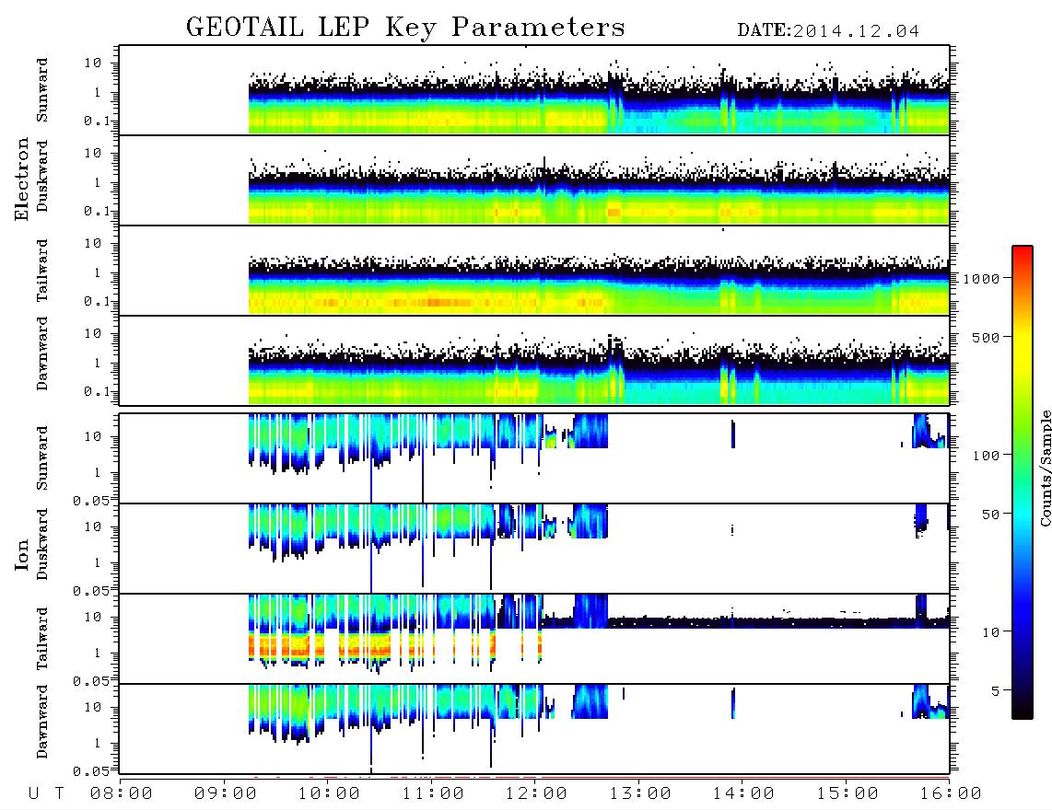Select the DATE:2014.12.04 label
This screenshot has height=810, width=1052.
pos(828,31)
